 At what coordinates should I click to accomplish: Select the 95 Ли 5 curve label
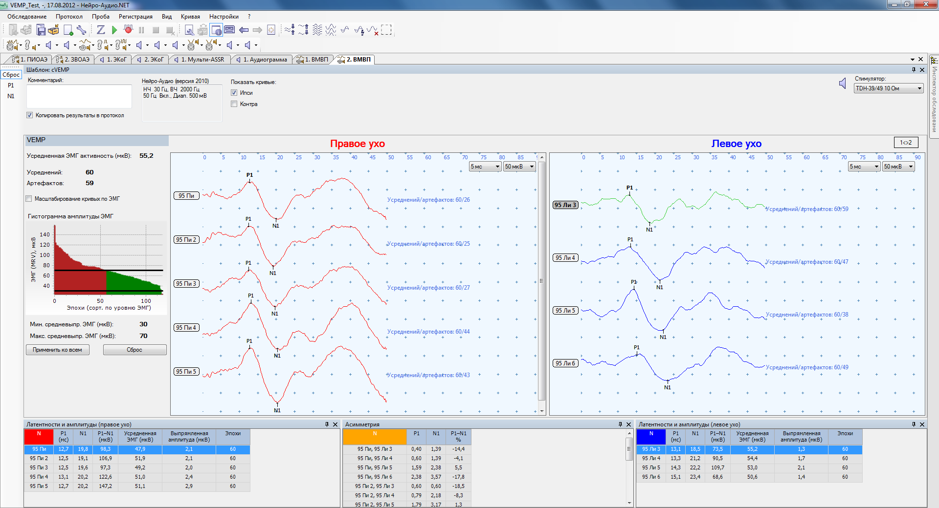[x=565, y=311]
